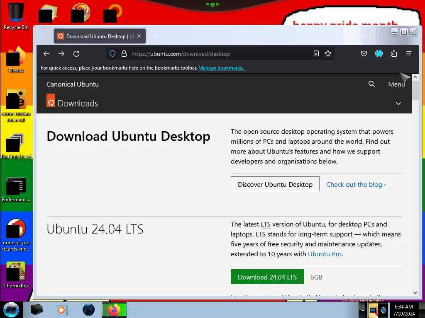
Task: Click the Download 24.04 LTS button
Action: pyautogui.click(x=267, y=277)
